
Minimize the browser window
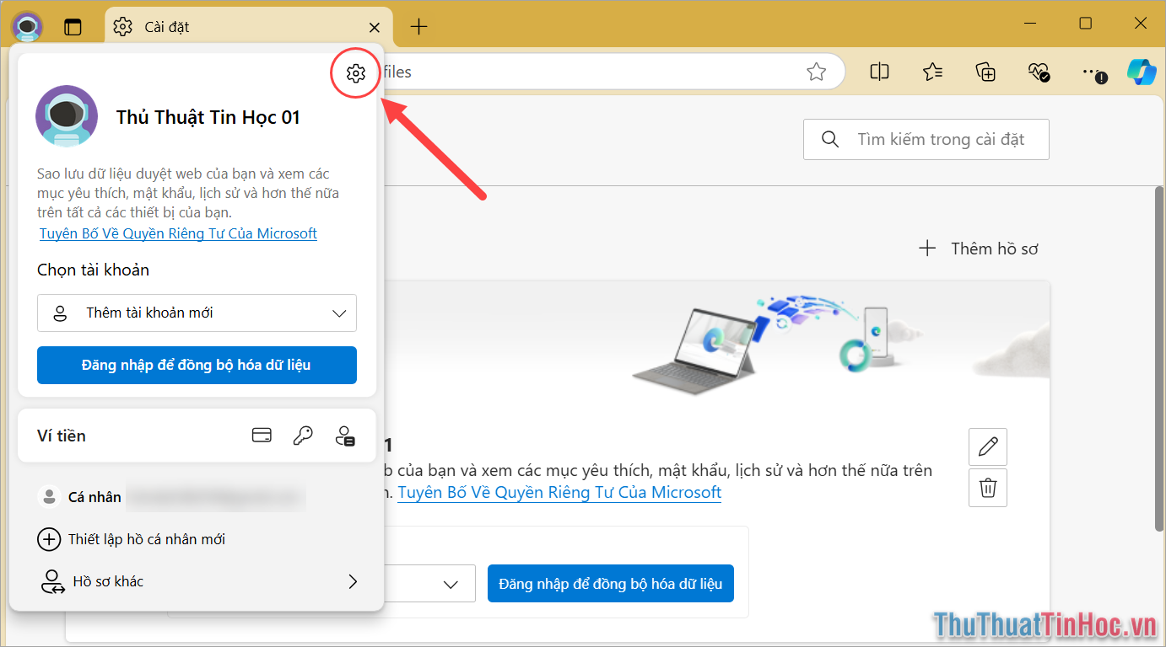pyautogui.click(x=1028, y=24)
